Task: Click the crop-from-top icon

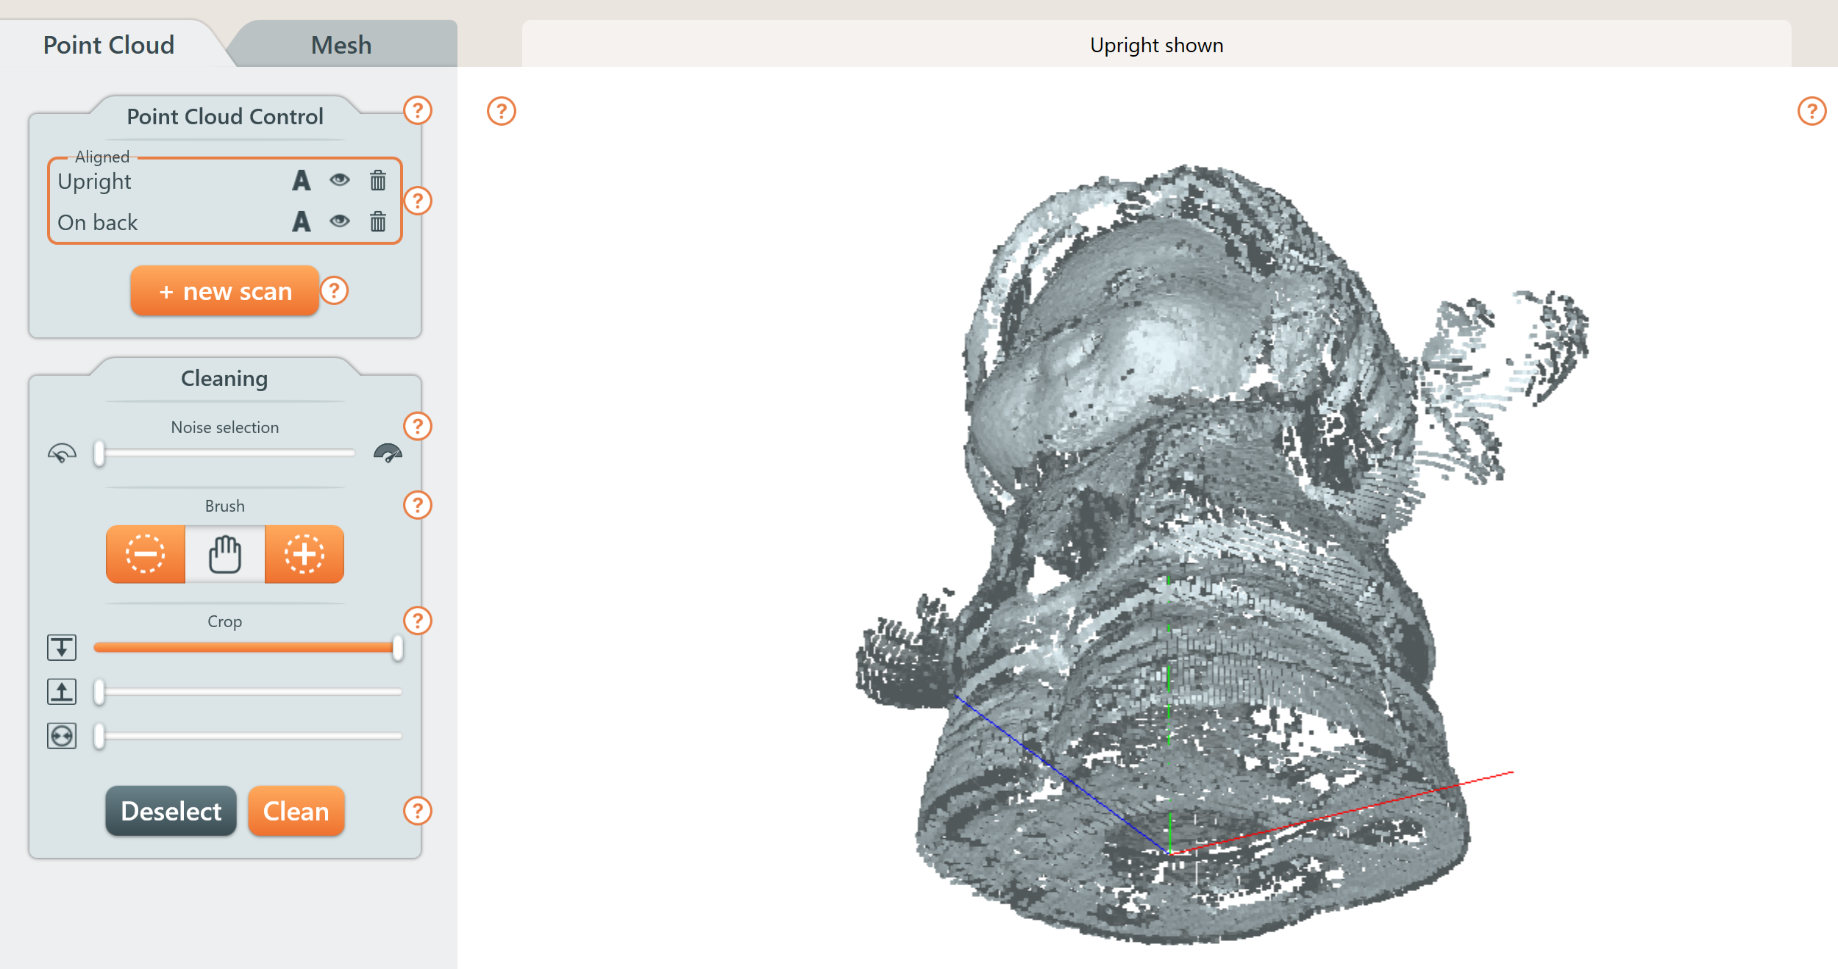Action: click(62, 648)
